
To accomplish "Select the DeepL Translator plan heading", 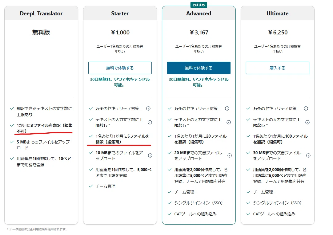I will [41, 14].
